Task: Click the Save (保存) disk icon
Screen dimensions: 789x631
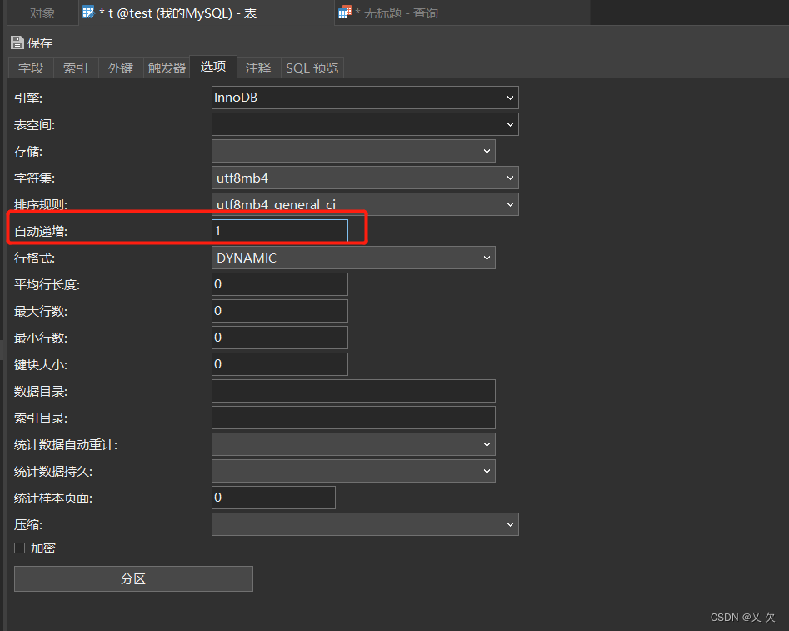Action: [17, 43]
